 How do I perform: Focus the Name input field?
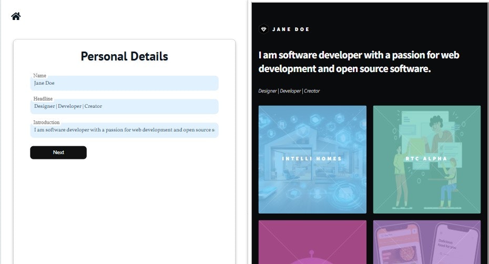click(x=124, y=83)
